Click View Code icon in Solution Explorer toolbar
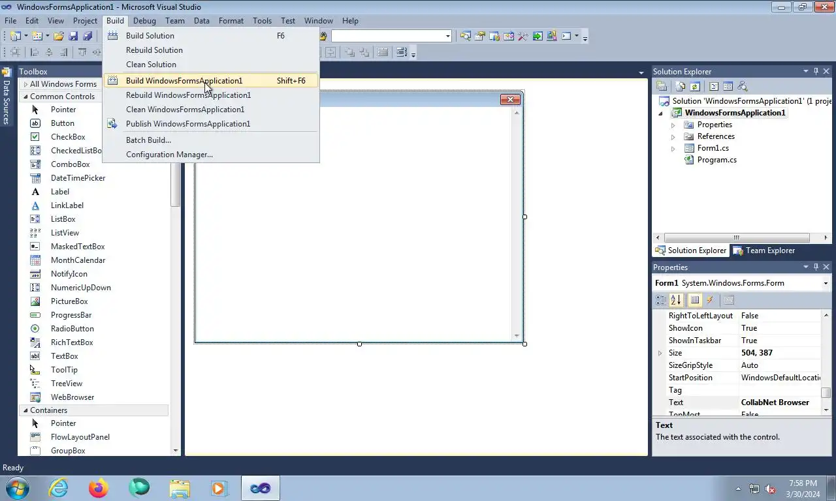 coord(714,86)
